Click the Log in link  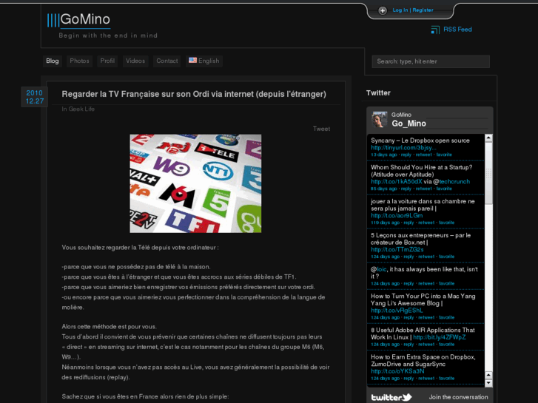click(400, 10)
